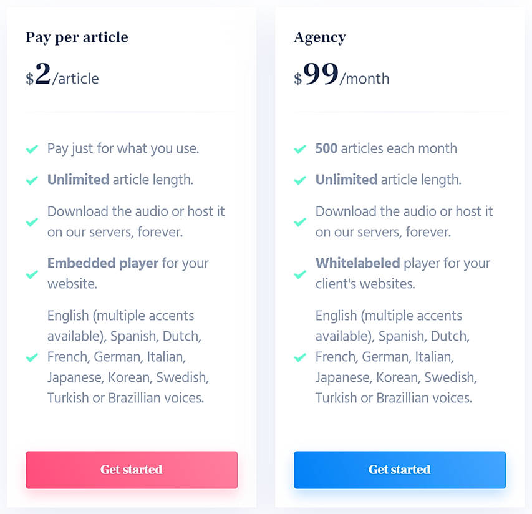Screen dimensions: 532x514
Task: Click the checkmark next to 'Unlimited article length' on Agency plan
Action: tap(300, 180)
